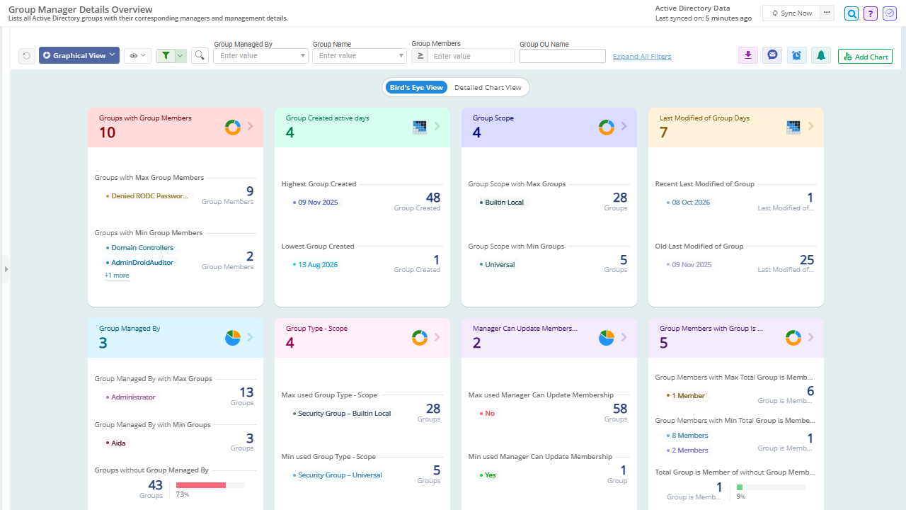Open the blue search icon at top right
Screen dimensions: 906x510
[851, 13]
